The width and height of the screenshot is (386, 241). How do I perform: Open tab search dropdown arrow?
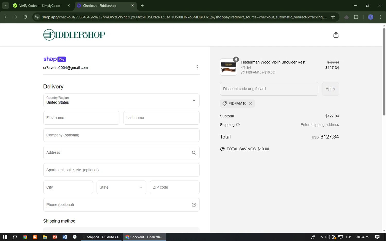coord(5,5)
